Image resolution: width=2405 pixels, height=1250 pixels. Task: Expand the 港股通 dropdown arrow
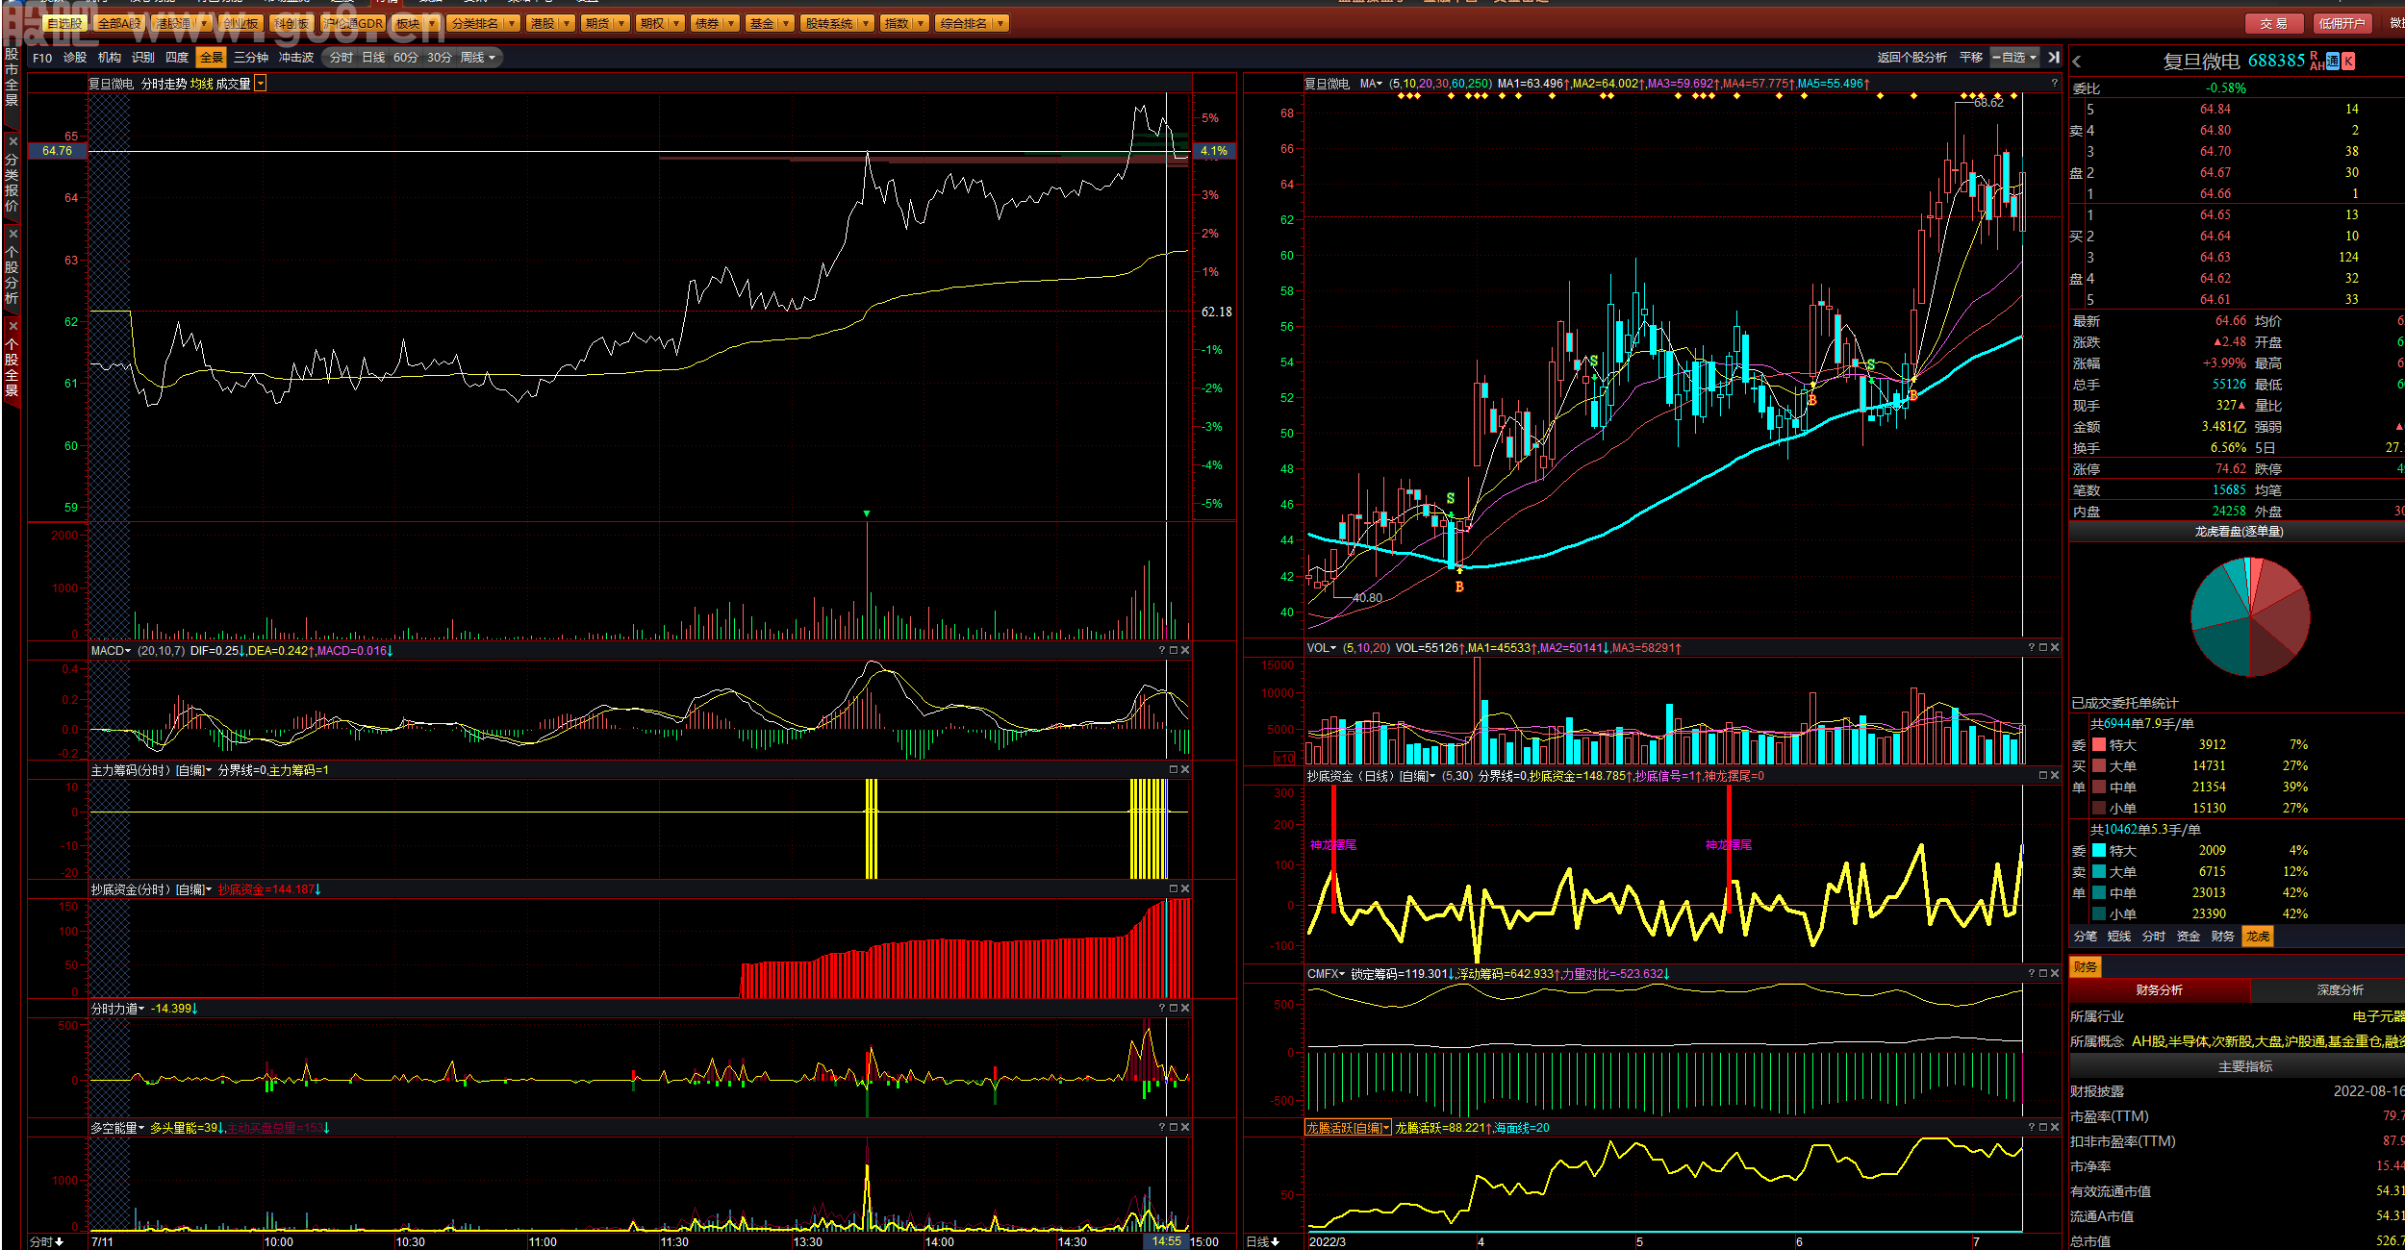point(204,23)
